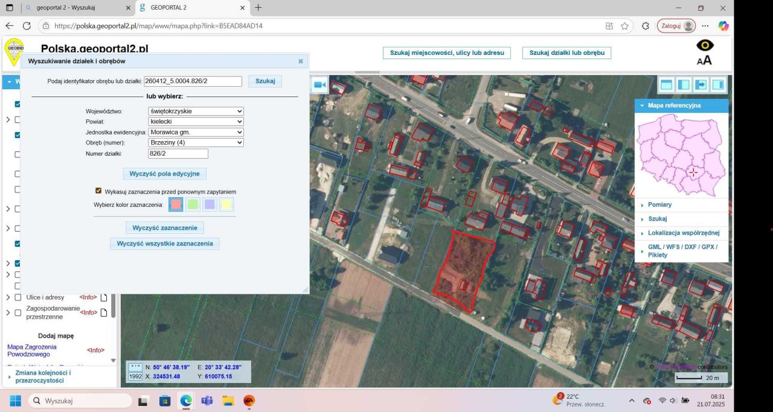Click the video camera icon on map
Viewport: 773px width, 412px height.
tap(319, 85)
